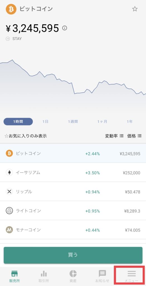Select the 1週間 chart range
146x286 pixels.
pyautogui.click(x=73, y=122)
